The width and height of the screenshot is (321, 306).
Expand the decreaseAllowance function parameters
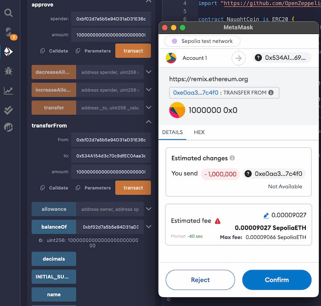tap(149, 72)
